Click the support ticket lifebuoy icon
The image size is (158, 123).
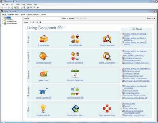(x=107, y=108)
